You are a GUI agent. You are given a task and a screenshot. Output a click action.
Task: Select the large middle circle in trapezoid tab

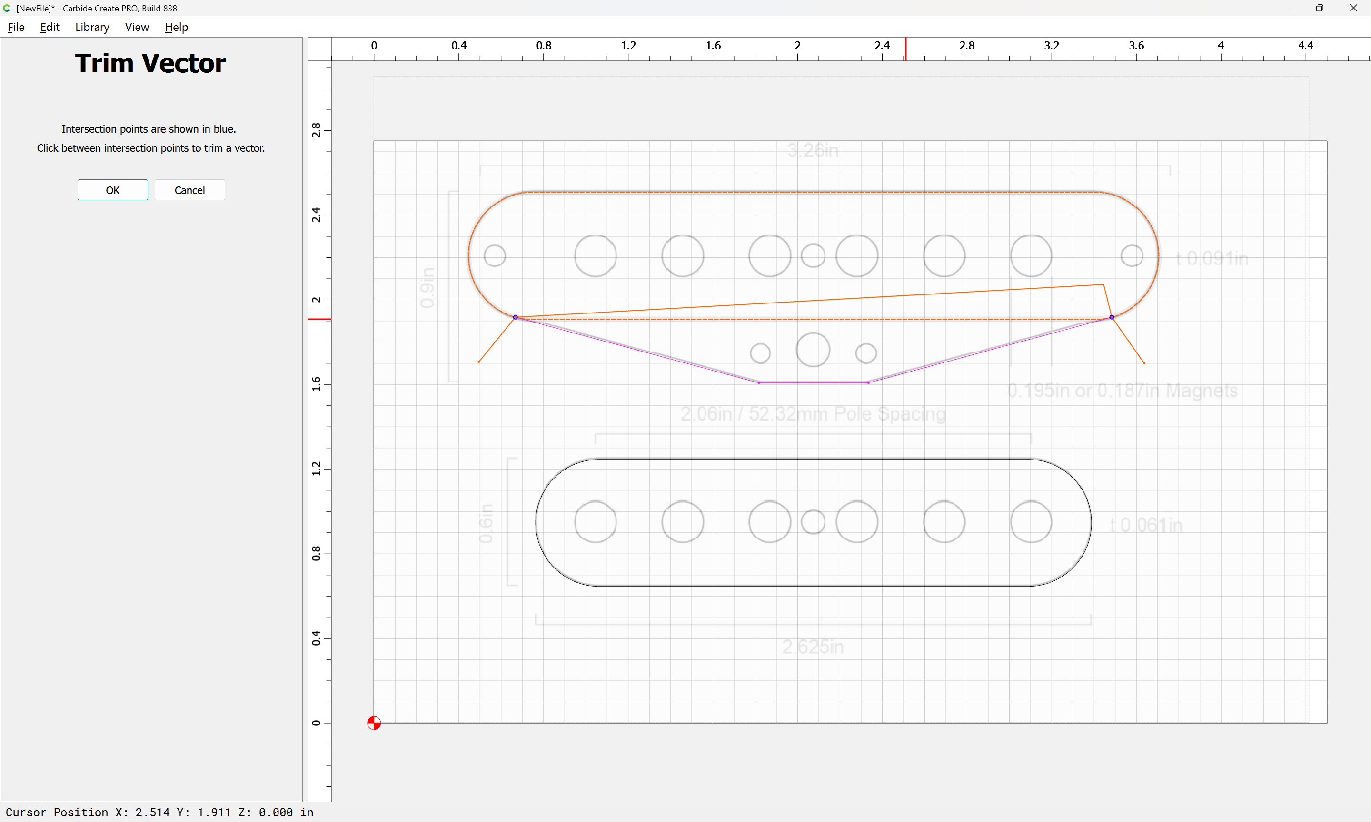click(814, 350)
